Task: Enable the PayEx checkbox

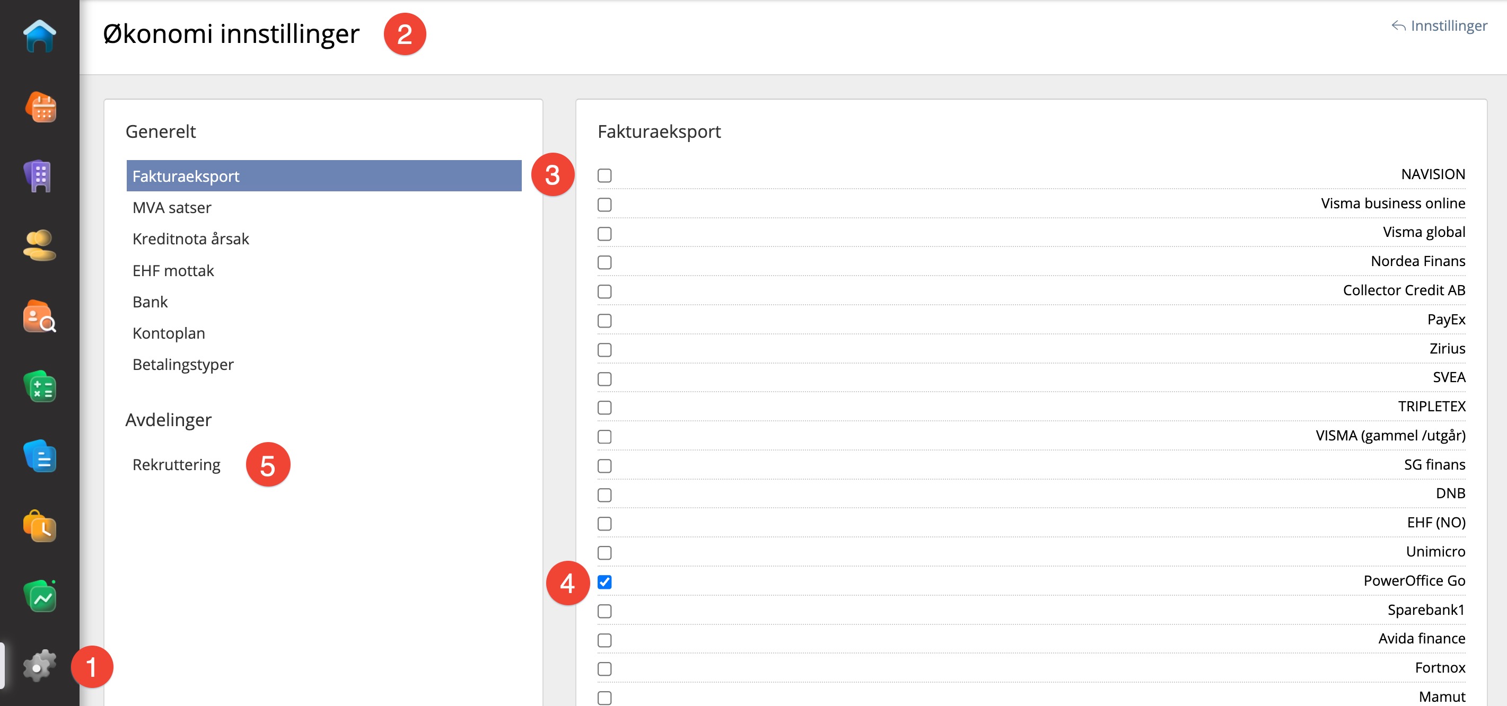Action: tap(604, 321)
